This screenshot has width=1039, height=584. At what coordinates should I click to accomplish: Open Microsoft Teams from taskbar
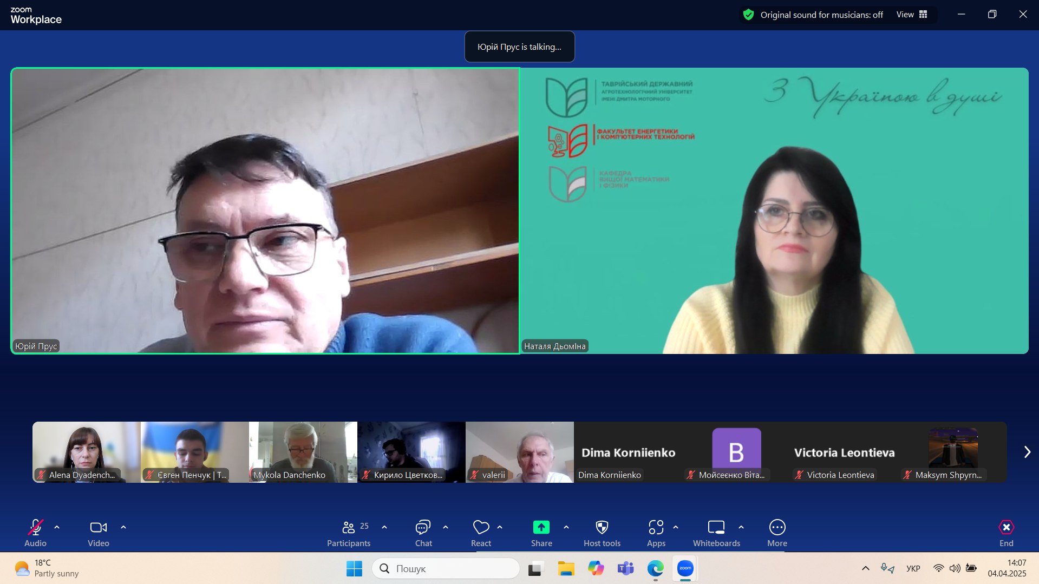[626, 568]
